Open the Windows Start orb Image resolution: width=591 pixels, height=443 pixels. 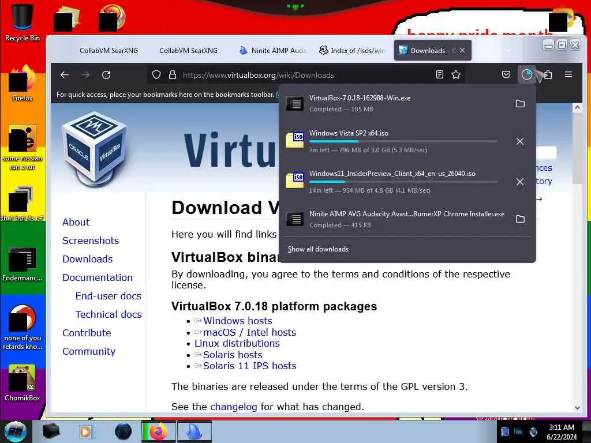coord(15,431)
